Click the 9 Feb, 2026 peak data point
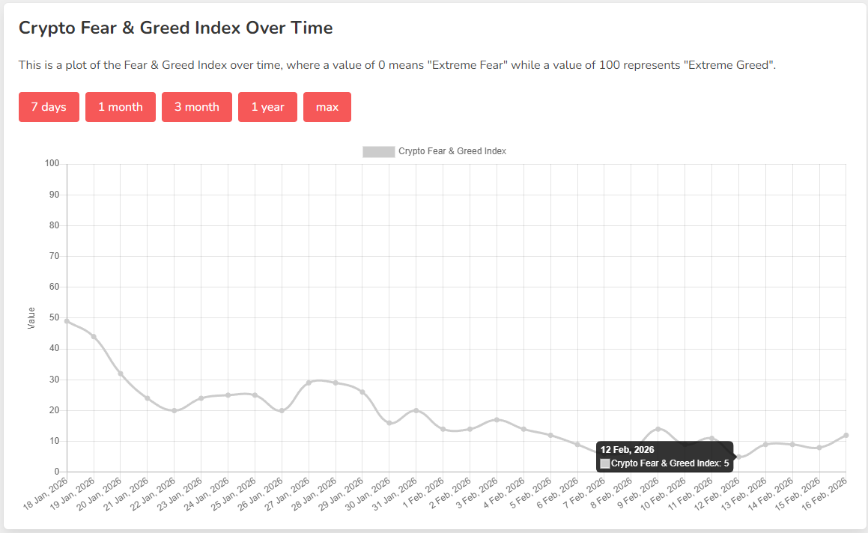Screen dimensions: 868x533 [658, 429]
